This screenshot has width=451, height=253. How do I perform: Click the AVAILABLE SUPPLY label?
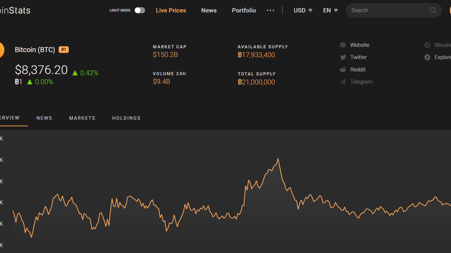(263, 47)
